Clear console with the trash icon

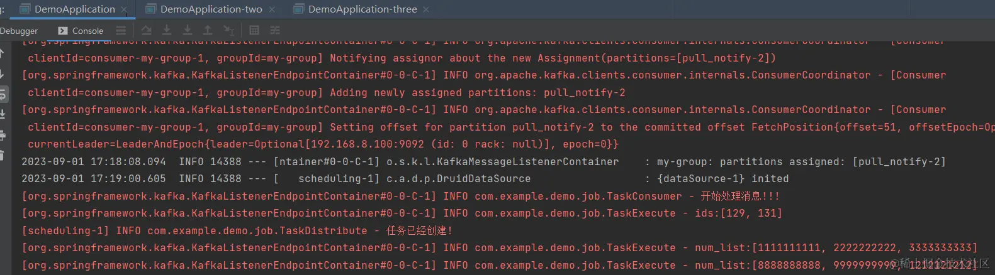(3, 155)
